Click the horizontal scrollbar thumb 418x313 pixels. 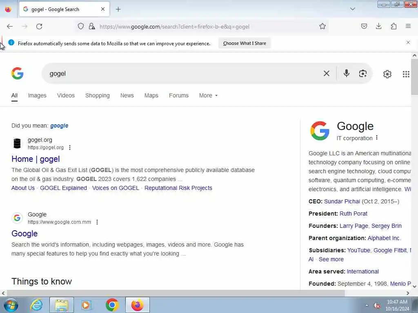coord(176,293)
